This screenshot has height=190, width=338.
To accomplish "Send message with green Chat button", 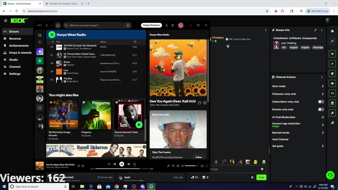I will pos(261,177).
